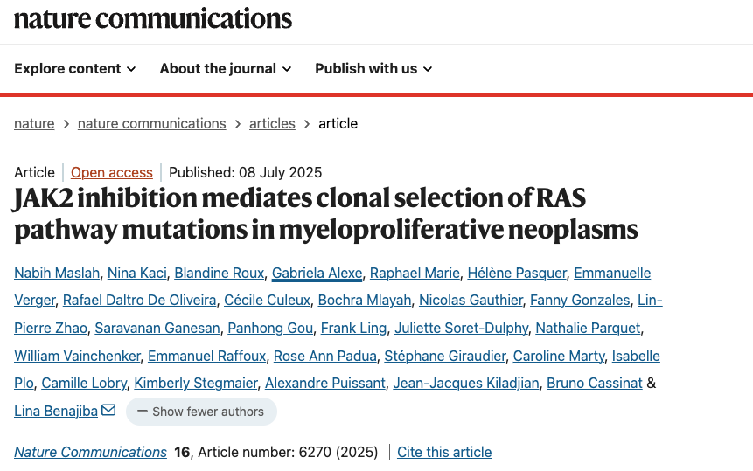
Task: Navigate to articles breadcrumb
Action: (272, 123)
